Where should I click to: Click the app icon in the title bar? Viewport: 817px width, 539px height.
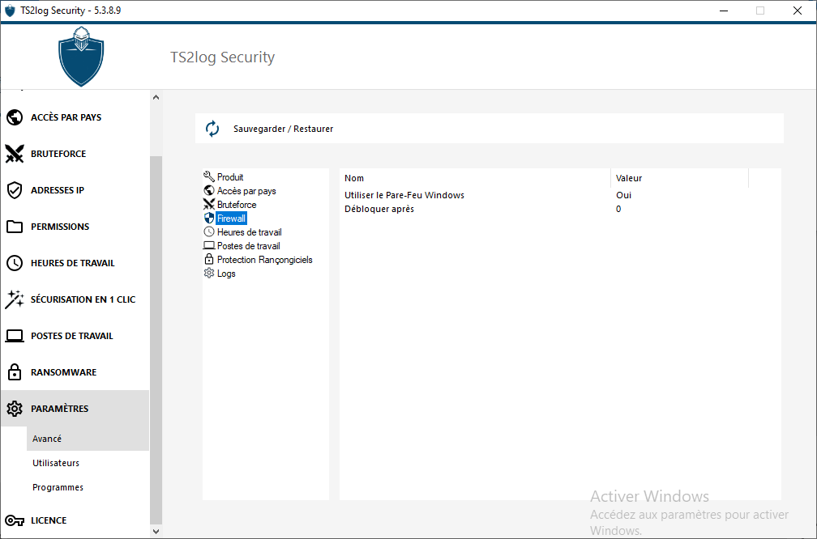[x=10, y=11]
